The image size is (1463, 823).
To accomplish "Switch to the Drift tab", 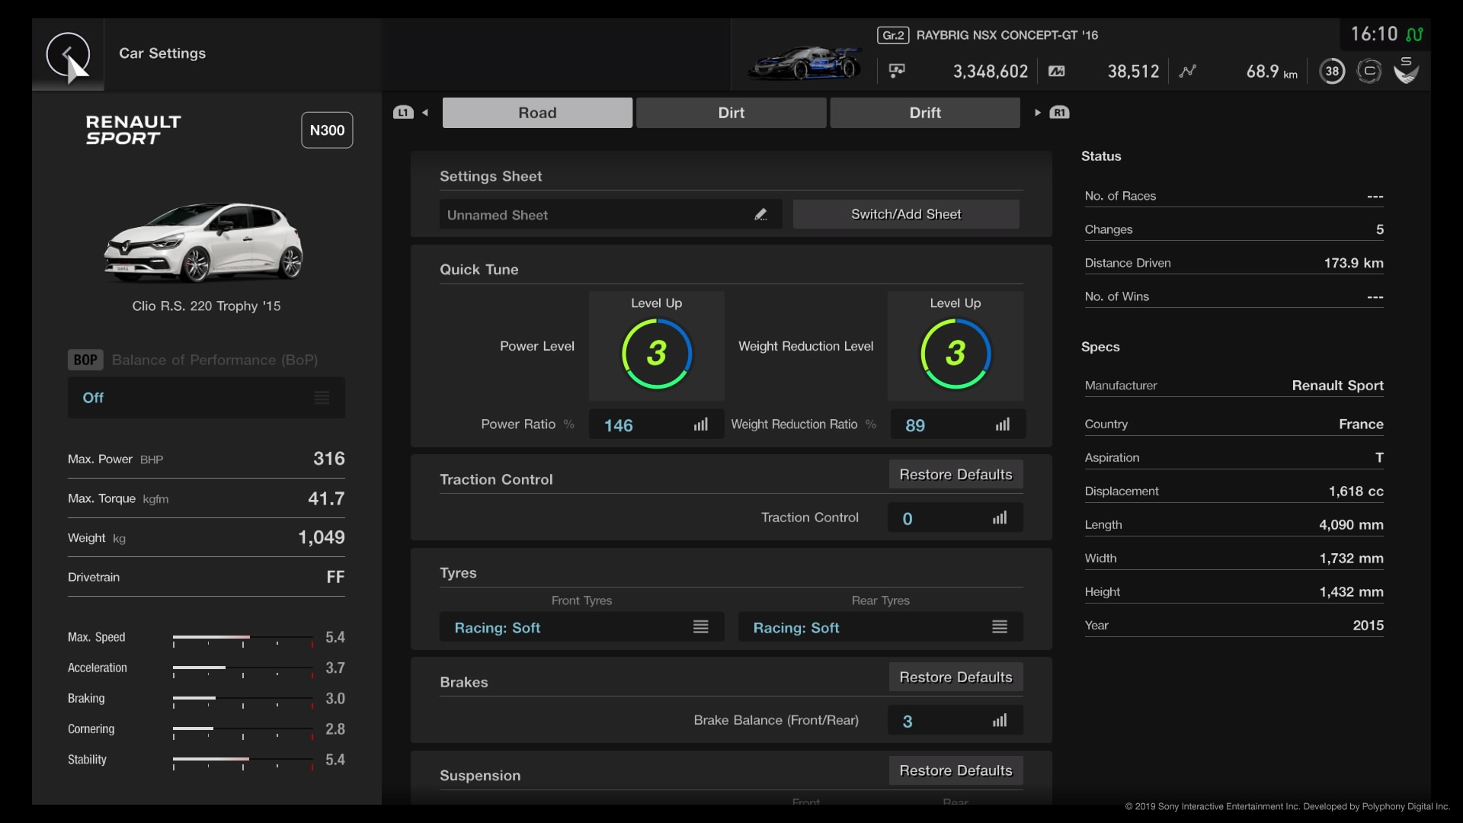I will coord(925,113).
